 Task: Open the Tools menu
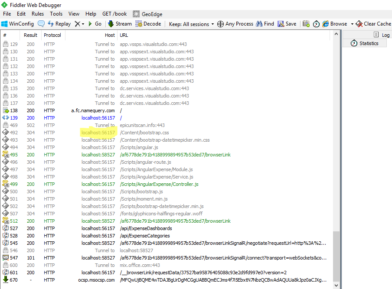click(56, 14)
